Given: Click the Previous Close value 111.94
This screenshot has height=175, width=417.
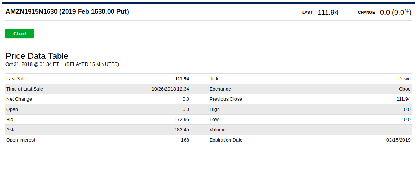Looking at the screenshot, I should coord(403,99).
